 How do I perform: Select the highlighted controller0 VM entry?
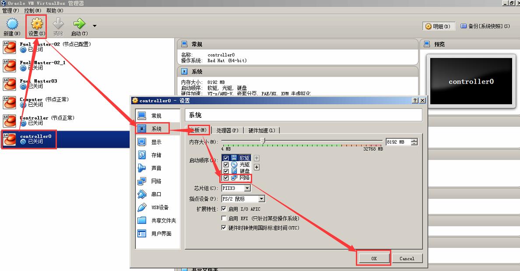[x=66, y=139]
